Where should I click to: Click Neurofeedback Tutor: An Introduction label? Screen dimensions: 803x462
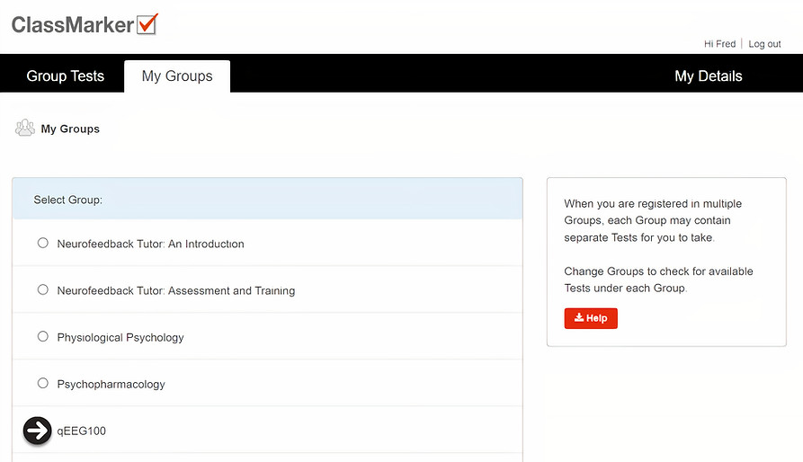150,244
